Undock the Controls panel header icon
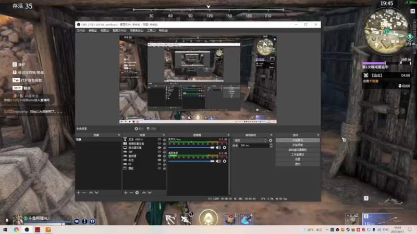This screenshot has height=234, width=417. point(318,135)
